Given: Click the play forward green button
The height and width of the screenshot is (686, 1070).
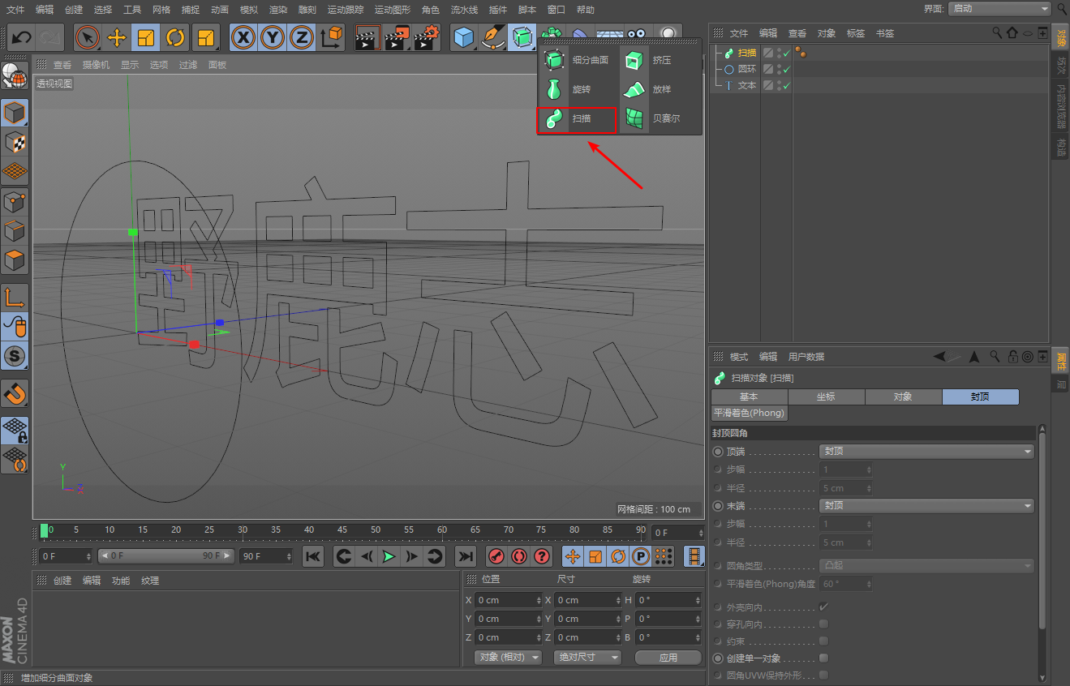Looking at the screenshot, I should (389, 556).
